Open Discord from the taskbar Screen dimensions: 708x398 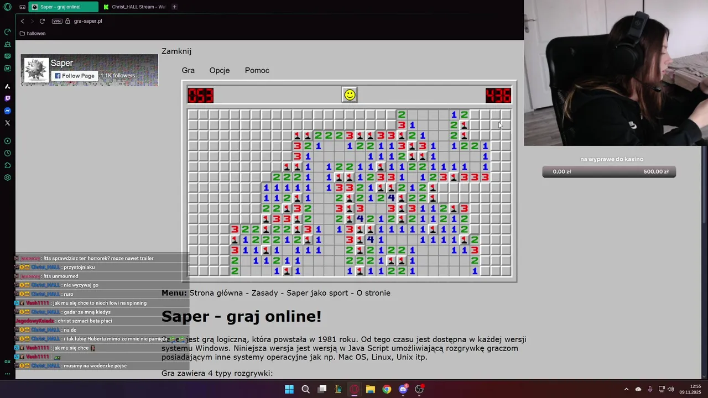point(403,389)
